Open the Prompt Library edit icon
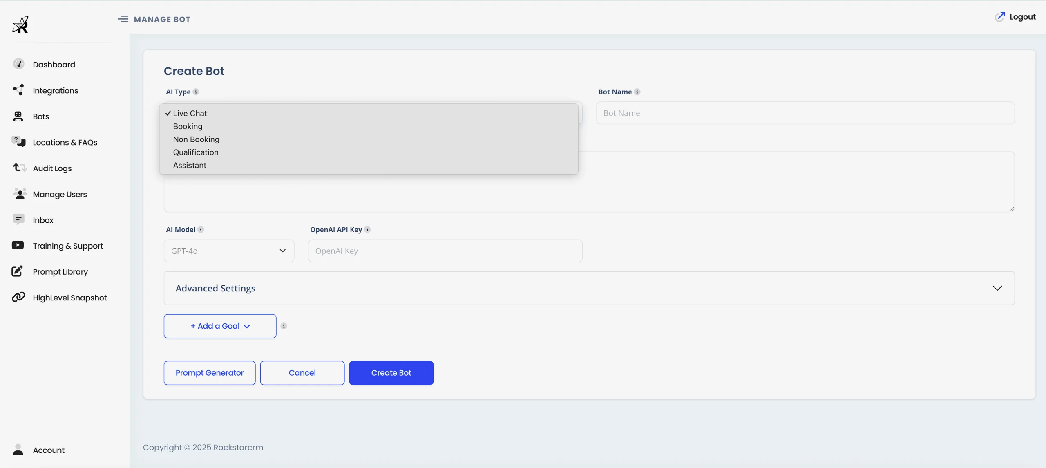Viewport: 1046px width, 468px height. 16,271
